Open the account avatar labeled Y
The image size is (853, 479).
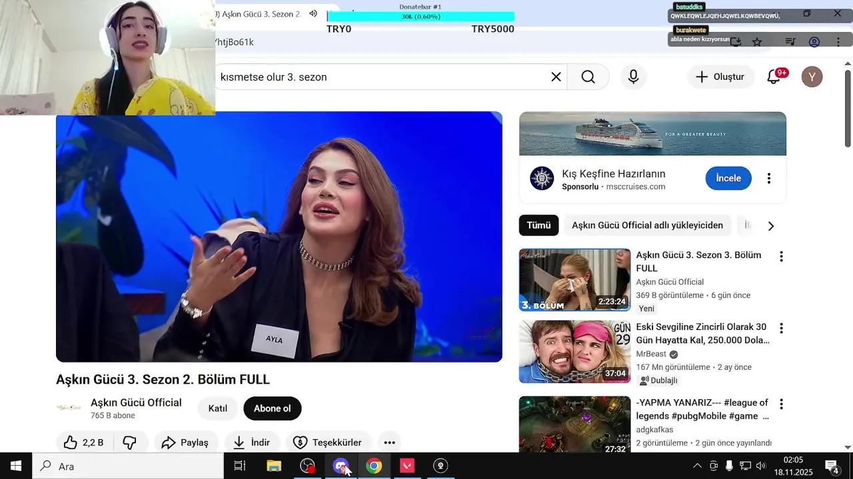click(812, 77)
